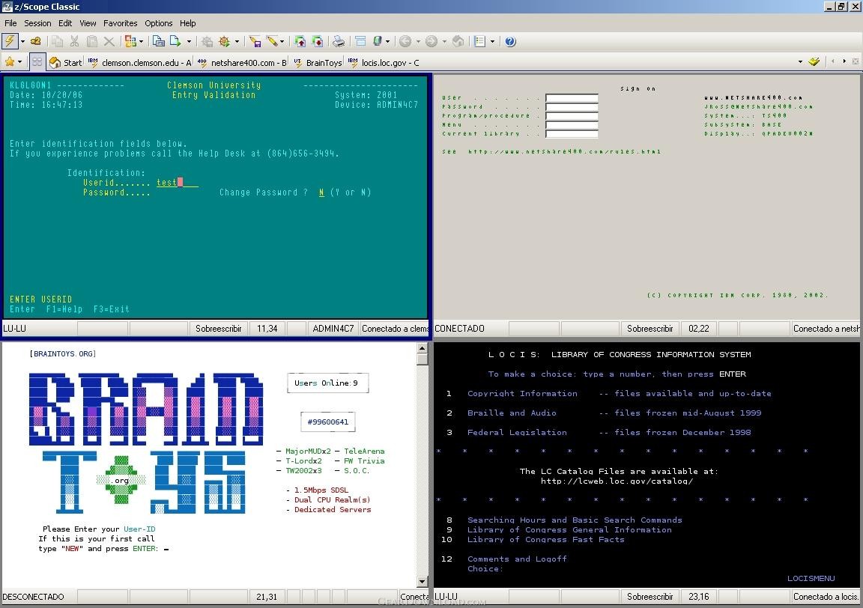Image resolution: width=863 pixels, height=608 pixels.
Task: Click the yellow icon right of tabs
Action: point(814,62)
